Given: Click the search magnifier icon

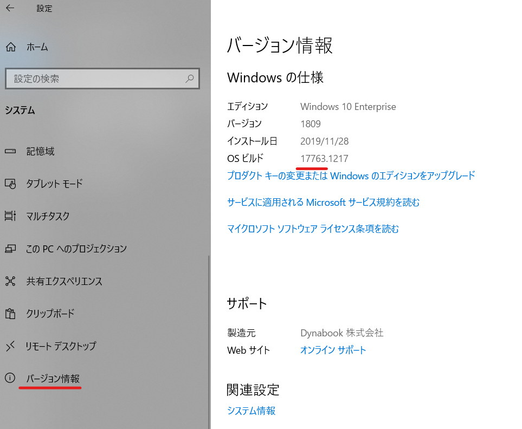Looking at the screenshot, I should pos(189,79).
